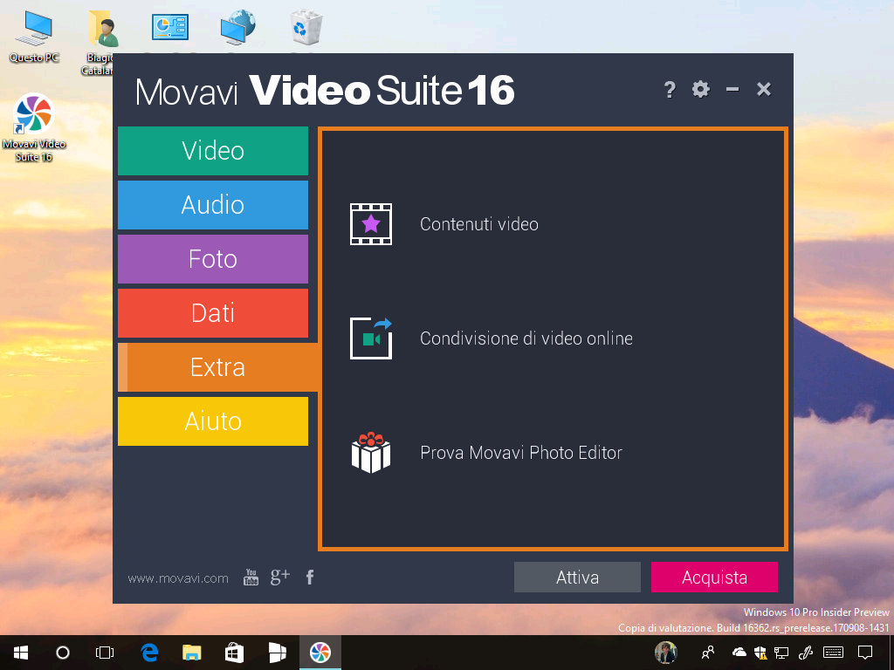The height and width of the screenshot is (670, 894).
Task: Switch to the Audio tab
Action: click(213, 205)
